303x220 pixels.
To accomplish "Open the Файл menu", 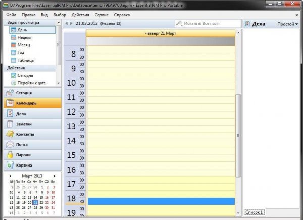I will pyautogui.click(x=11, y=15).
